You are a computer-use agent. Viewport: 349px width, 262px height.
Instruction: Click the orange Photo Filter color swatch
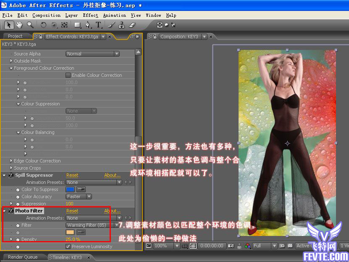click(x=70, y=232)
